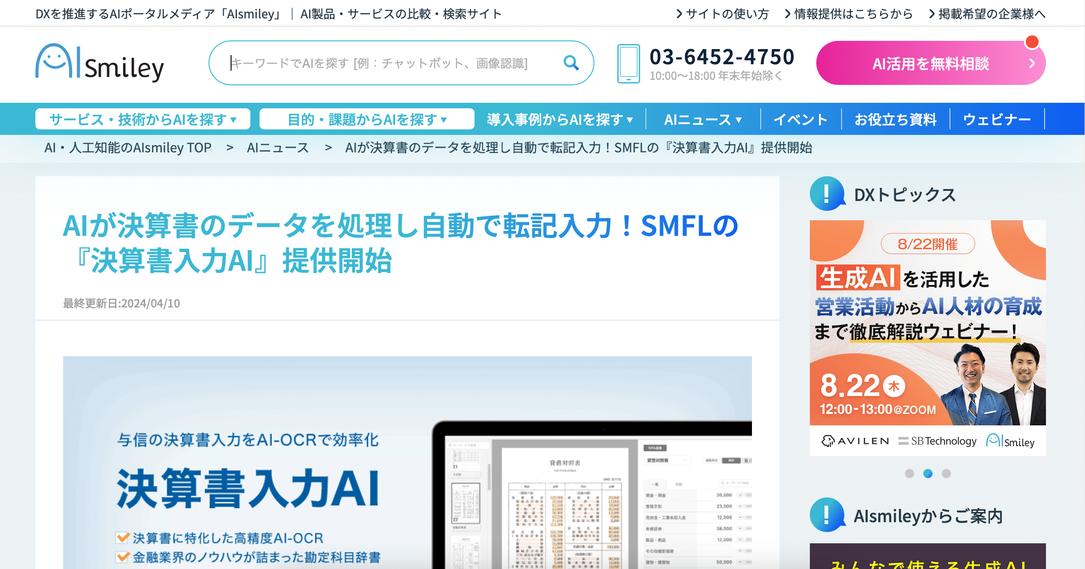This screenshot has height=569, width=1085.
Task: Expand 目的・課題からAIを探す dropdown
Action: click(x=367, y=119)
